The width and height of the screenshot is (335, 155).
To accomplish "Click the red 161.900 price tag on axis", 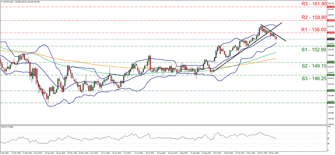I will tap(331, 7).
